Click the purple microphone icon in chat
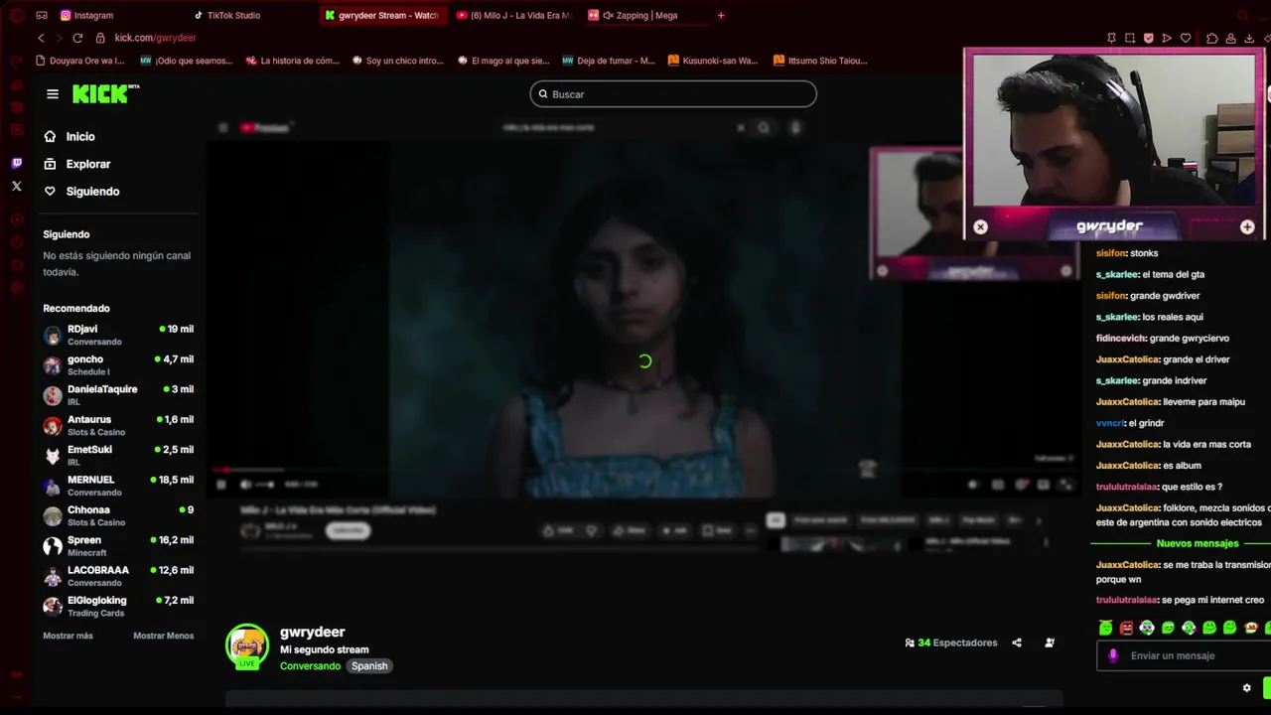The width and height of the screenshot is (1271, 715). 1113,655
